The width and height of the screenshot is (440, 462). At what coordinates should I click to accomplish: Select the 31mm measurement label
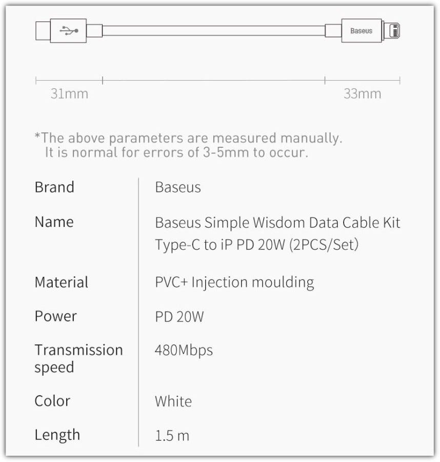pyautogui.click(x=69, y=94)
